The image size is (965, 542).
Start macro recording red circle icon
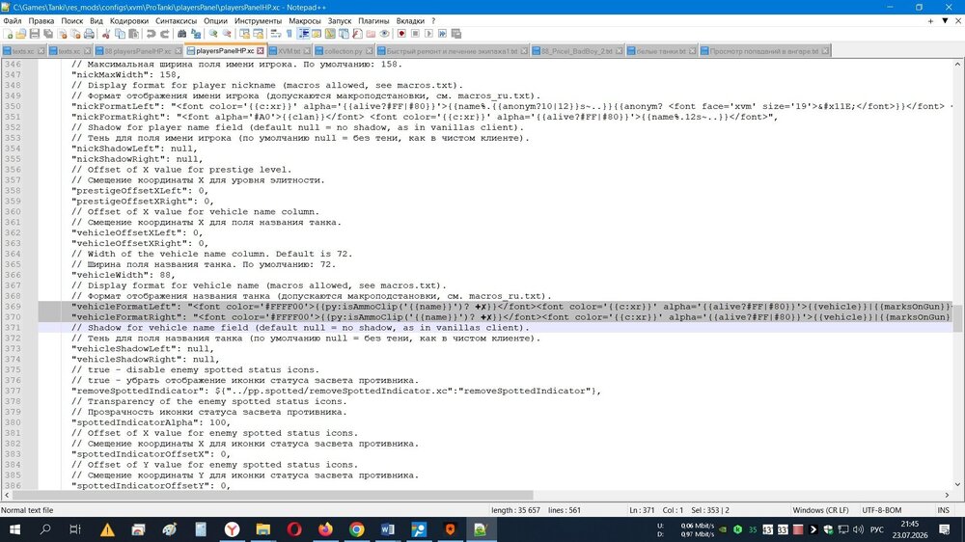pos(401,34)
